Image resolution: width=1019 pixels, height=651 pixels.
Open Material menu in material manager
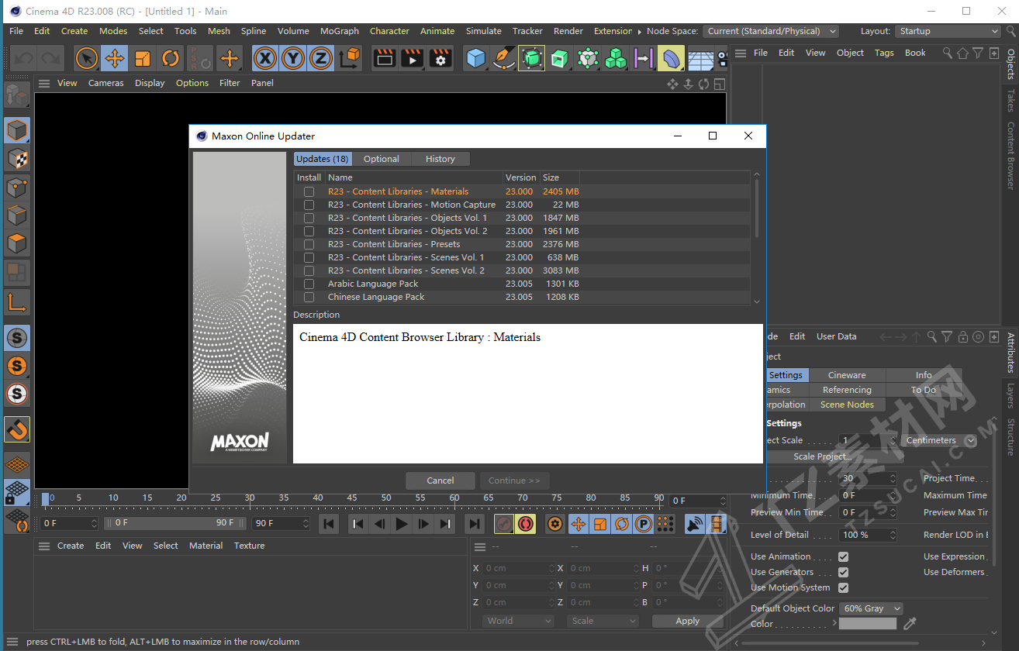tap(206, 546)
